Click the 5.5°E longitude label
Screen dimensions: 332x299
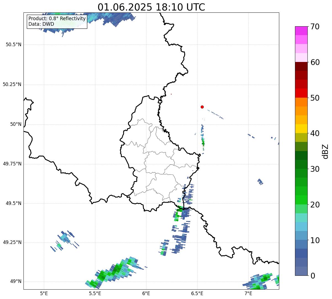(x=95, y=293)
